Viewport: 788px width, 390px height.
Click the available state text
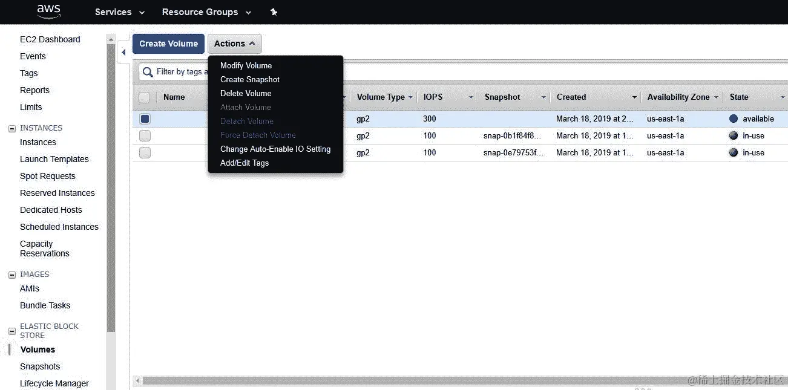tap(758, 119)
